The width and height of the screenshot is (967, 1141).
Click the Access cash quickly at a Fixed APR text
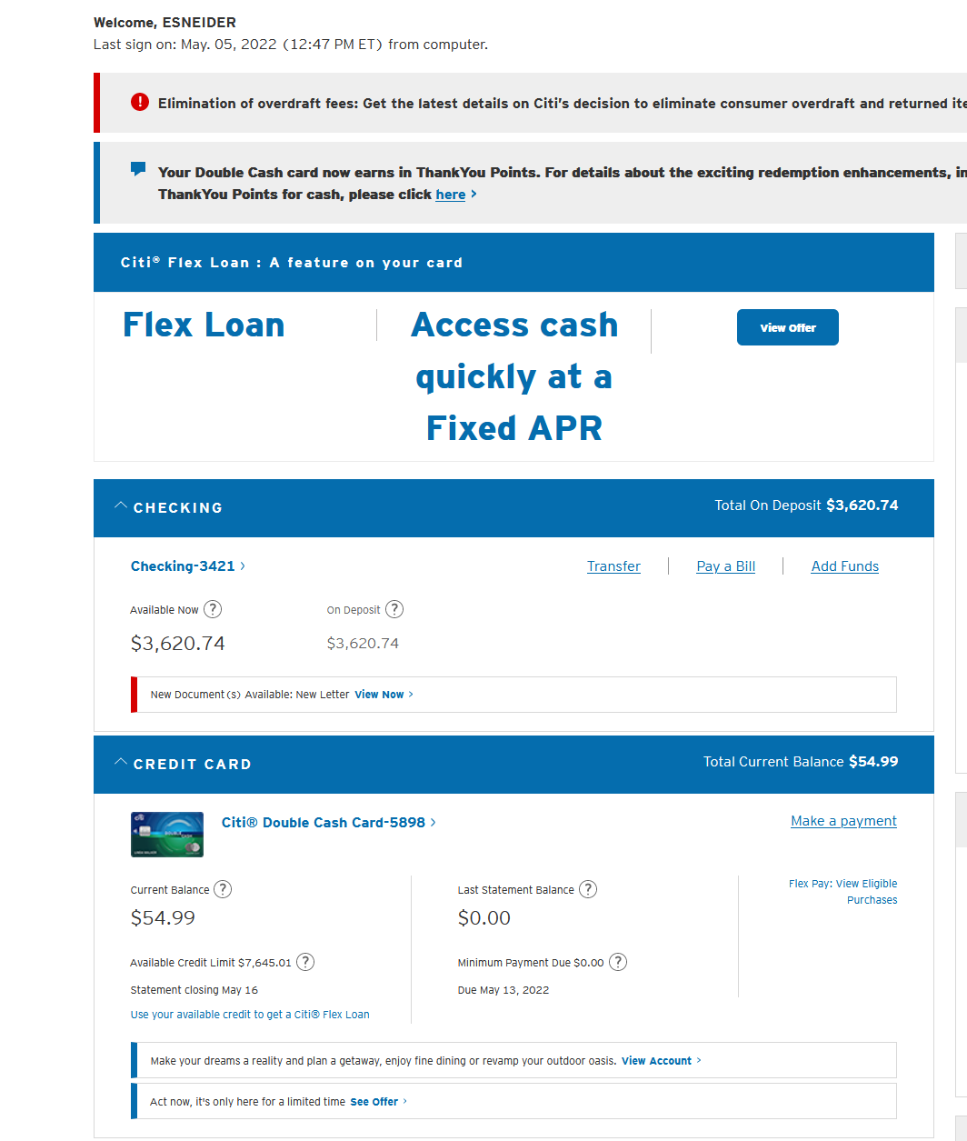514,376
